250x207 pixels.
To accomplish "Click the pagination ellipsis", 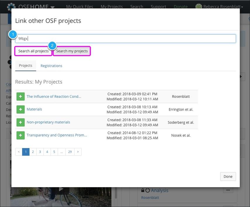I will point(61,152).
